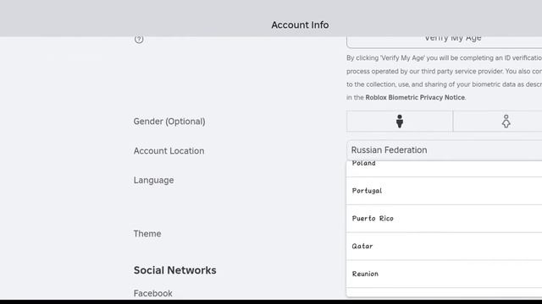This screenshot has width=542, height=304.
Task: Click the help question mark icon
Action: (139, 40)
